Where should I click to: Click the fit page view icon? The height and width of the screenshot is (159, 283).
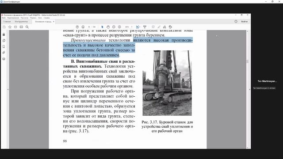(138, 27)
